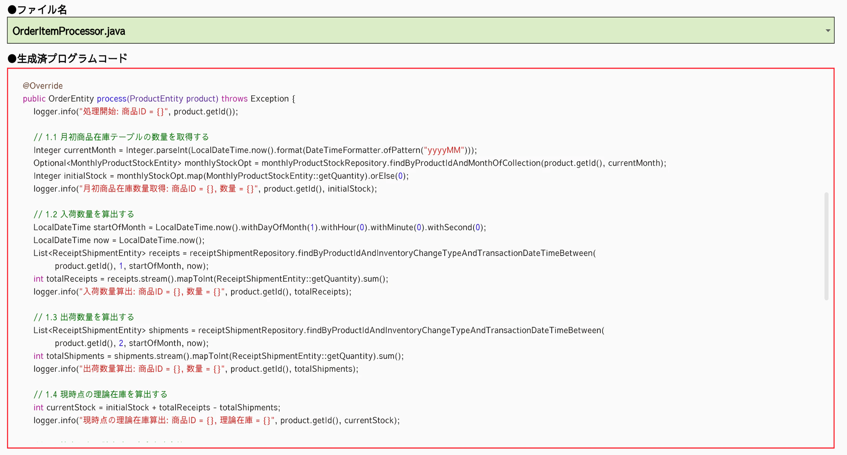Image resolution: width=847 pixels, height=455 pixels.
Task: Click comment '// 1.2 入荷数量を算出する'
Action: [x=84, y=214]
